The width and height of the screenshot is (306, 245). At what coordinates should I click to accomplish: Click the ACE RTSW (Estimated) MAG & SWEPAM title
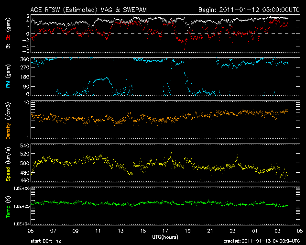[x=88, y=10]
